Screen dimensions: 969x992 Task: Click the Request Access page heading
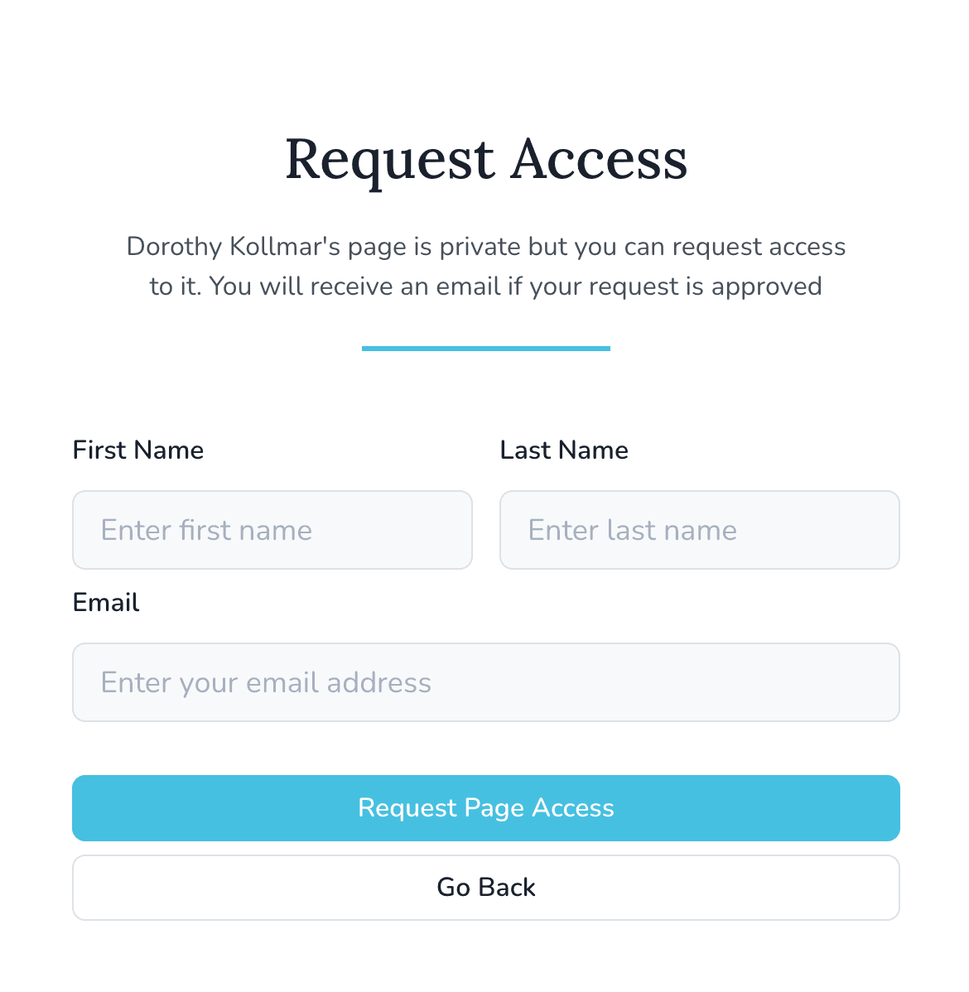pos(486,160)
